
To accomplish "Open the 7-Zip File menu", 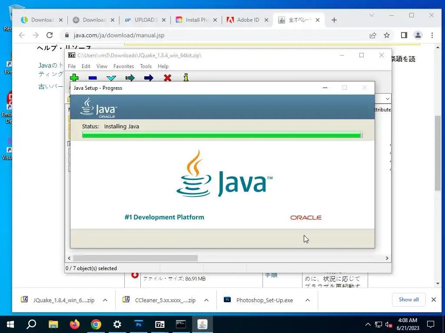I will click(x=72, y=66).
